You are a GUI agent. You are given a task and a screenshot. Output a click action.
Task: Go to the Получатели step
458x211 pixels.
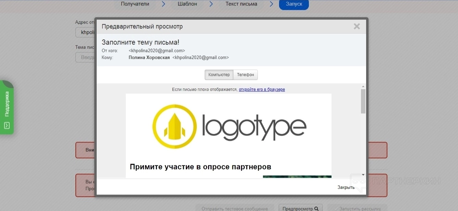coord(135,4)
